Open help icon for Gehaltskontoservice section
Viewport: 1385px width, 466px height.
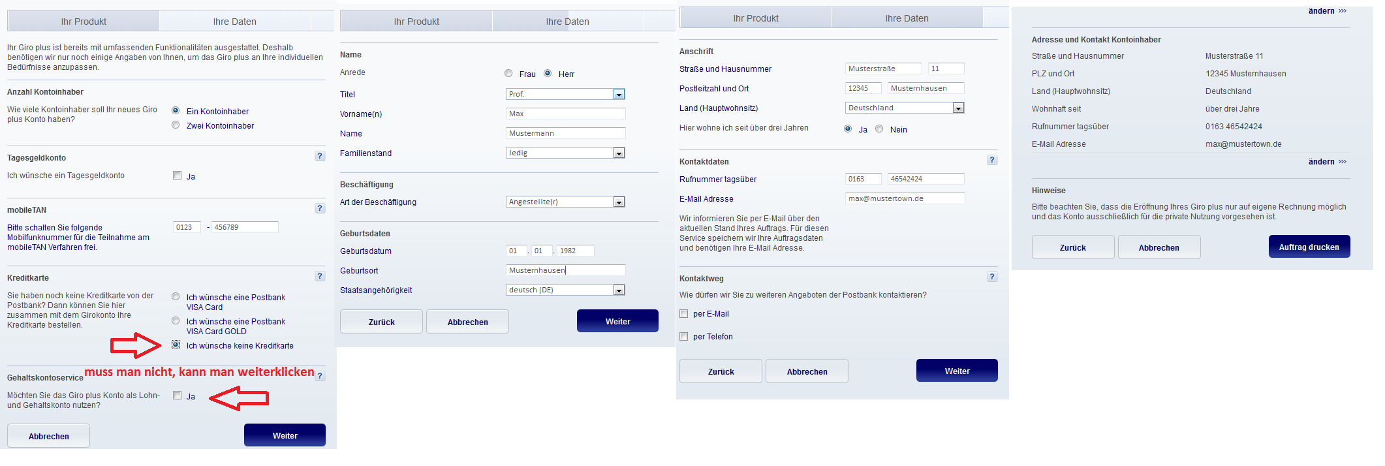(x=320, y=376)
